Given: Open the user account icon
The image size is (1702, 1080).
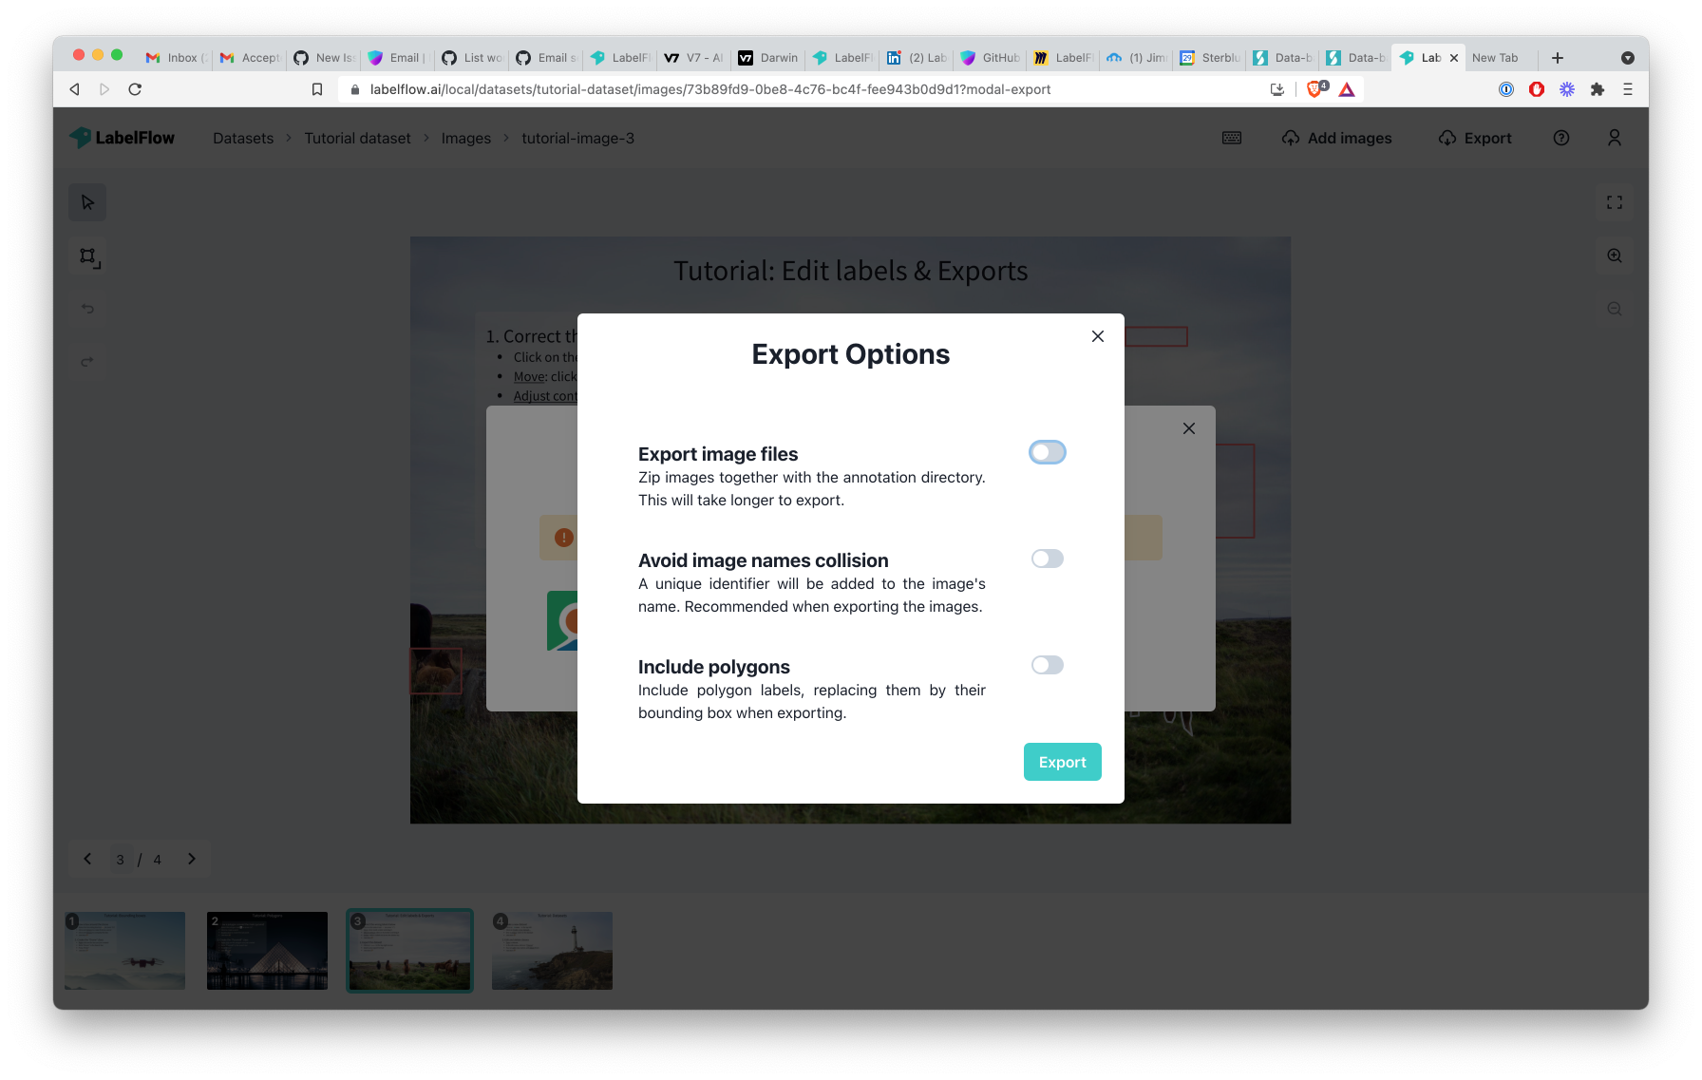Looking at the screenshot, I should [x=1615, y=138].
